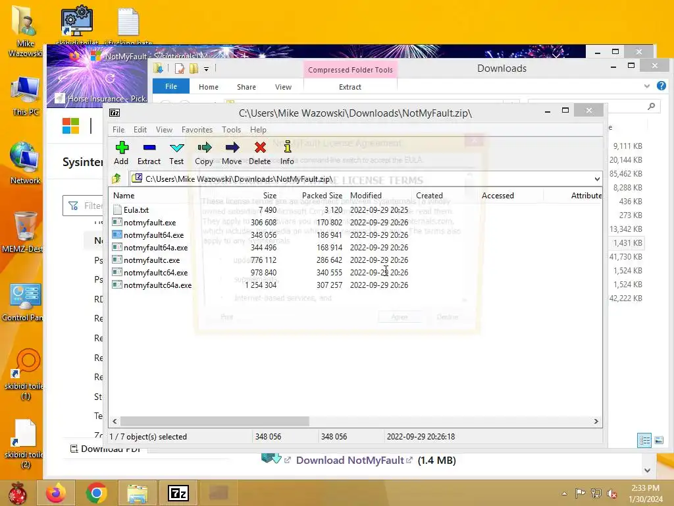This screenshot has height=506, width=674.
Task: Open Info for the selected file
Action: 287,153
